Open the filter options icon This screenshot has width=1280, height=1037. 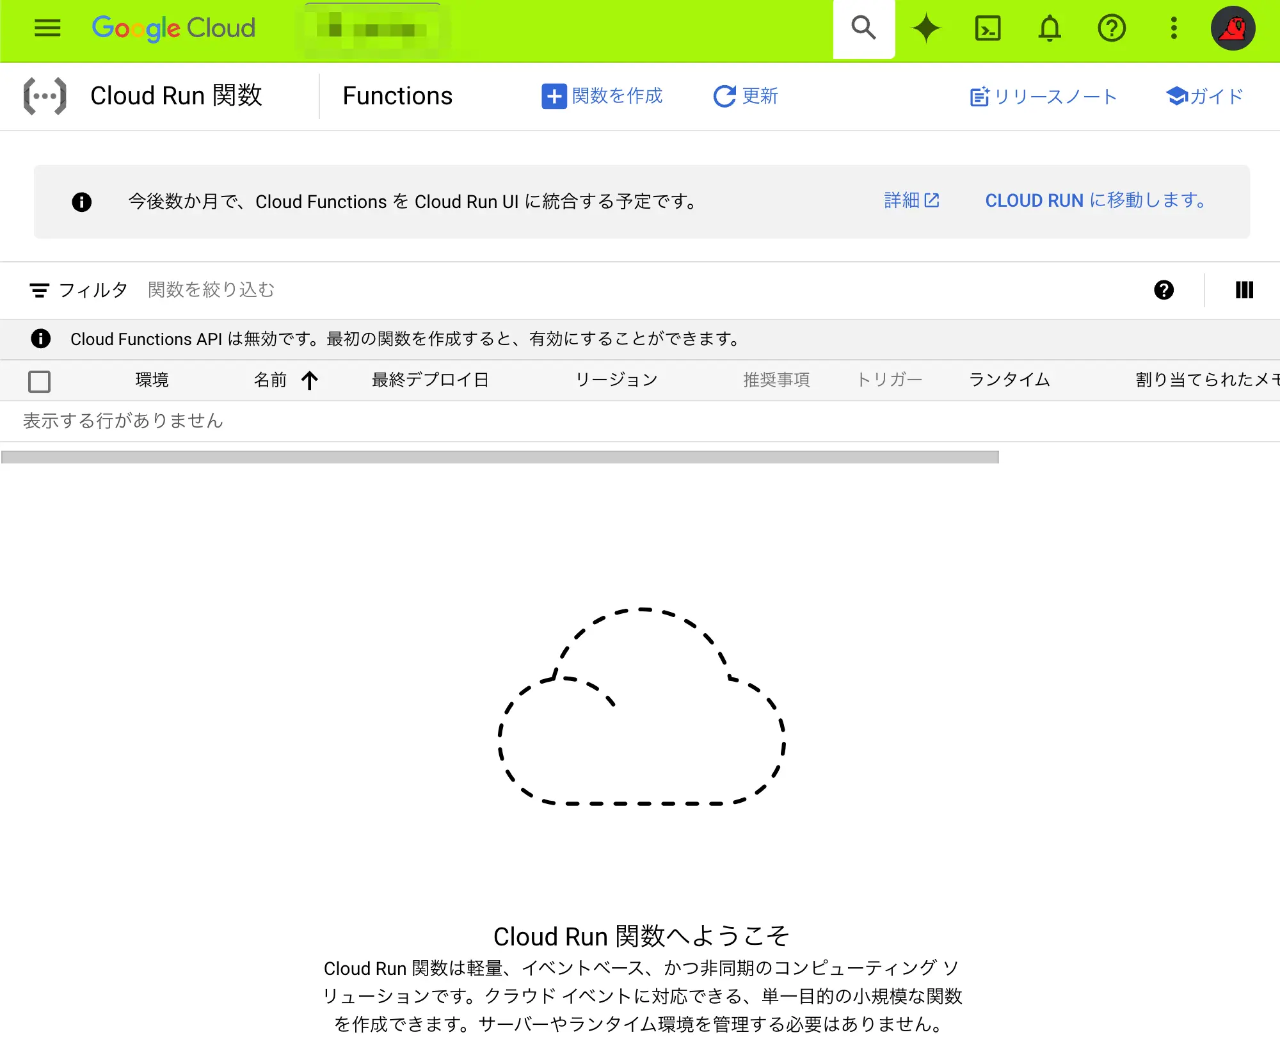(40, 290)
